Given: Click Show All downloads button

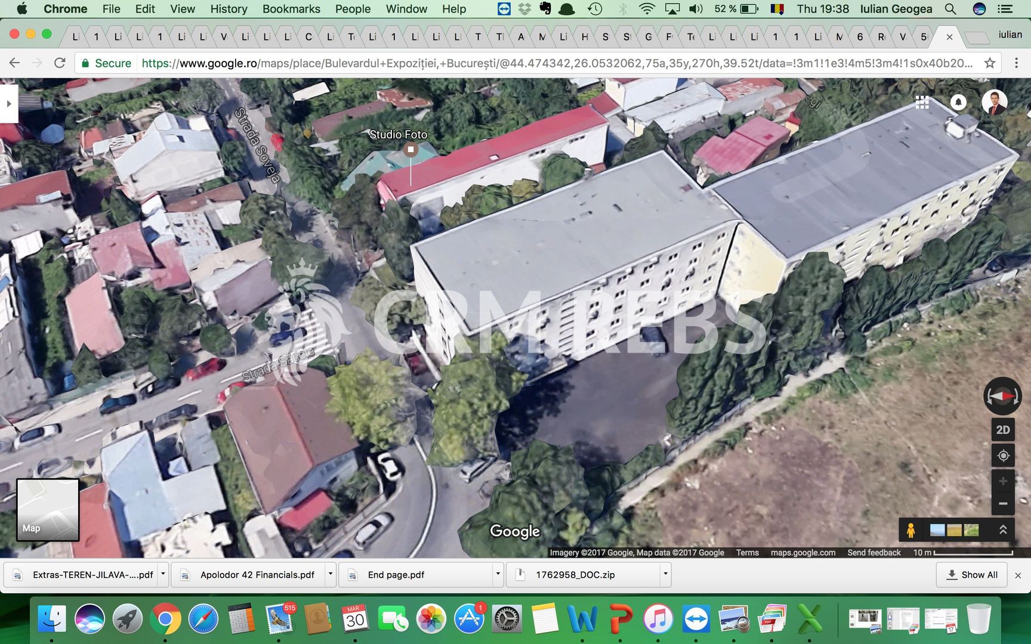Looking at the screenshot, I should [x=972, y=575].
